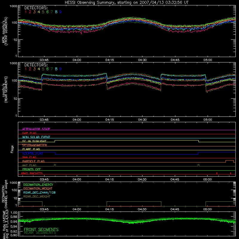Screen dimensions: 239x239
Task: Select the FLARE_FLAG label
Action: 31,149
